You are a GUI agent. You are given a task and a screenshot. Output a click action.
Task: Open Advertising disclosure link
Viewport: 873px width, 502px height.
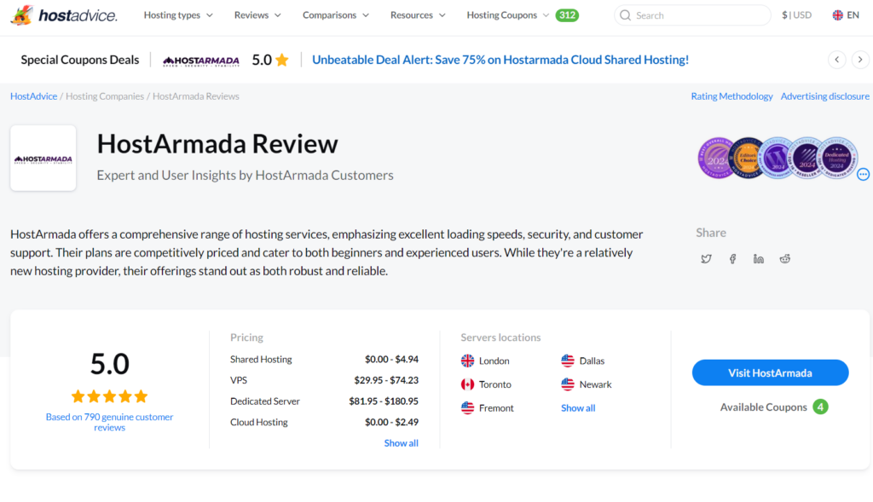pos(824,96)
